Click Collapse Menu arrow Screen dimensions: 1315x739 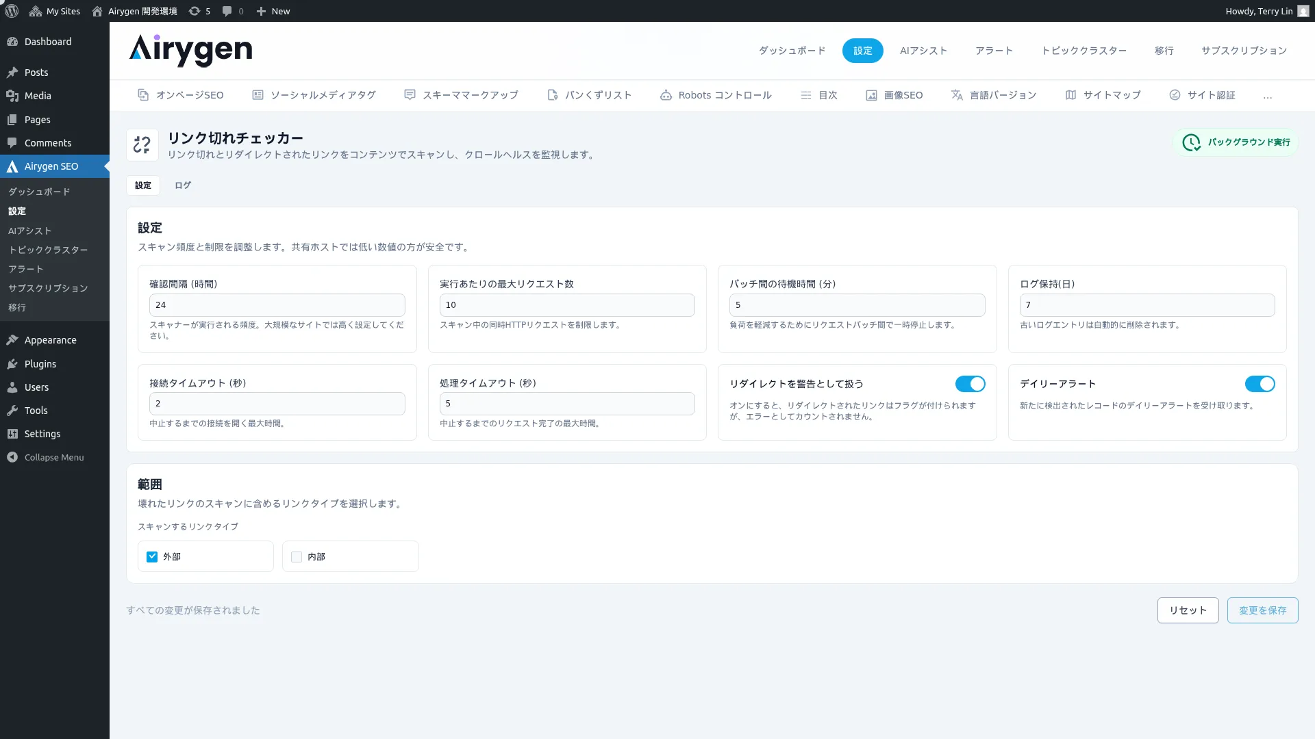[x=55, y=457]
